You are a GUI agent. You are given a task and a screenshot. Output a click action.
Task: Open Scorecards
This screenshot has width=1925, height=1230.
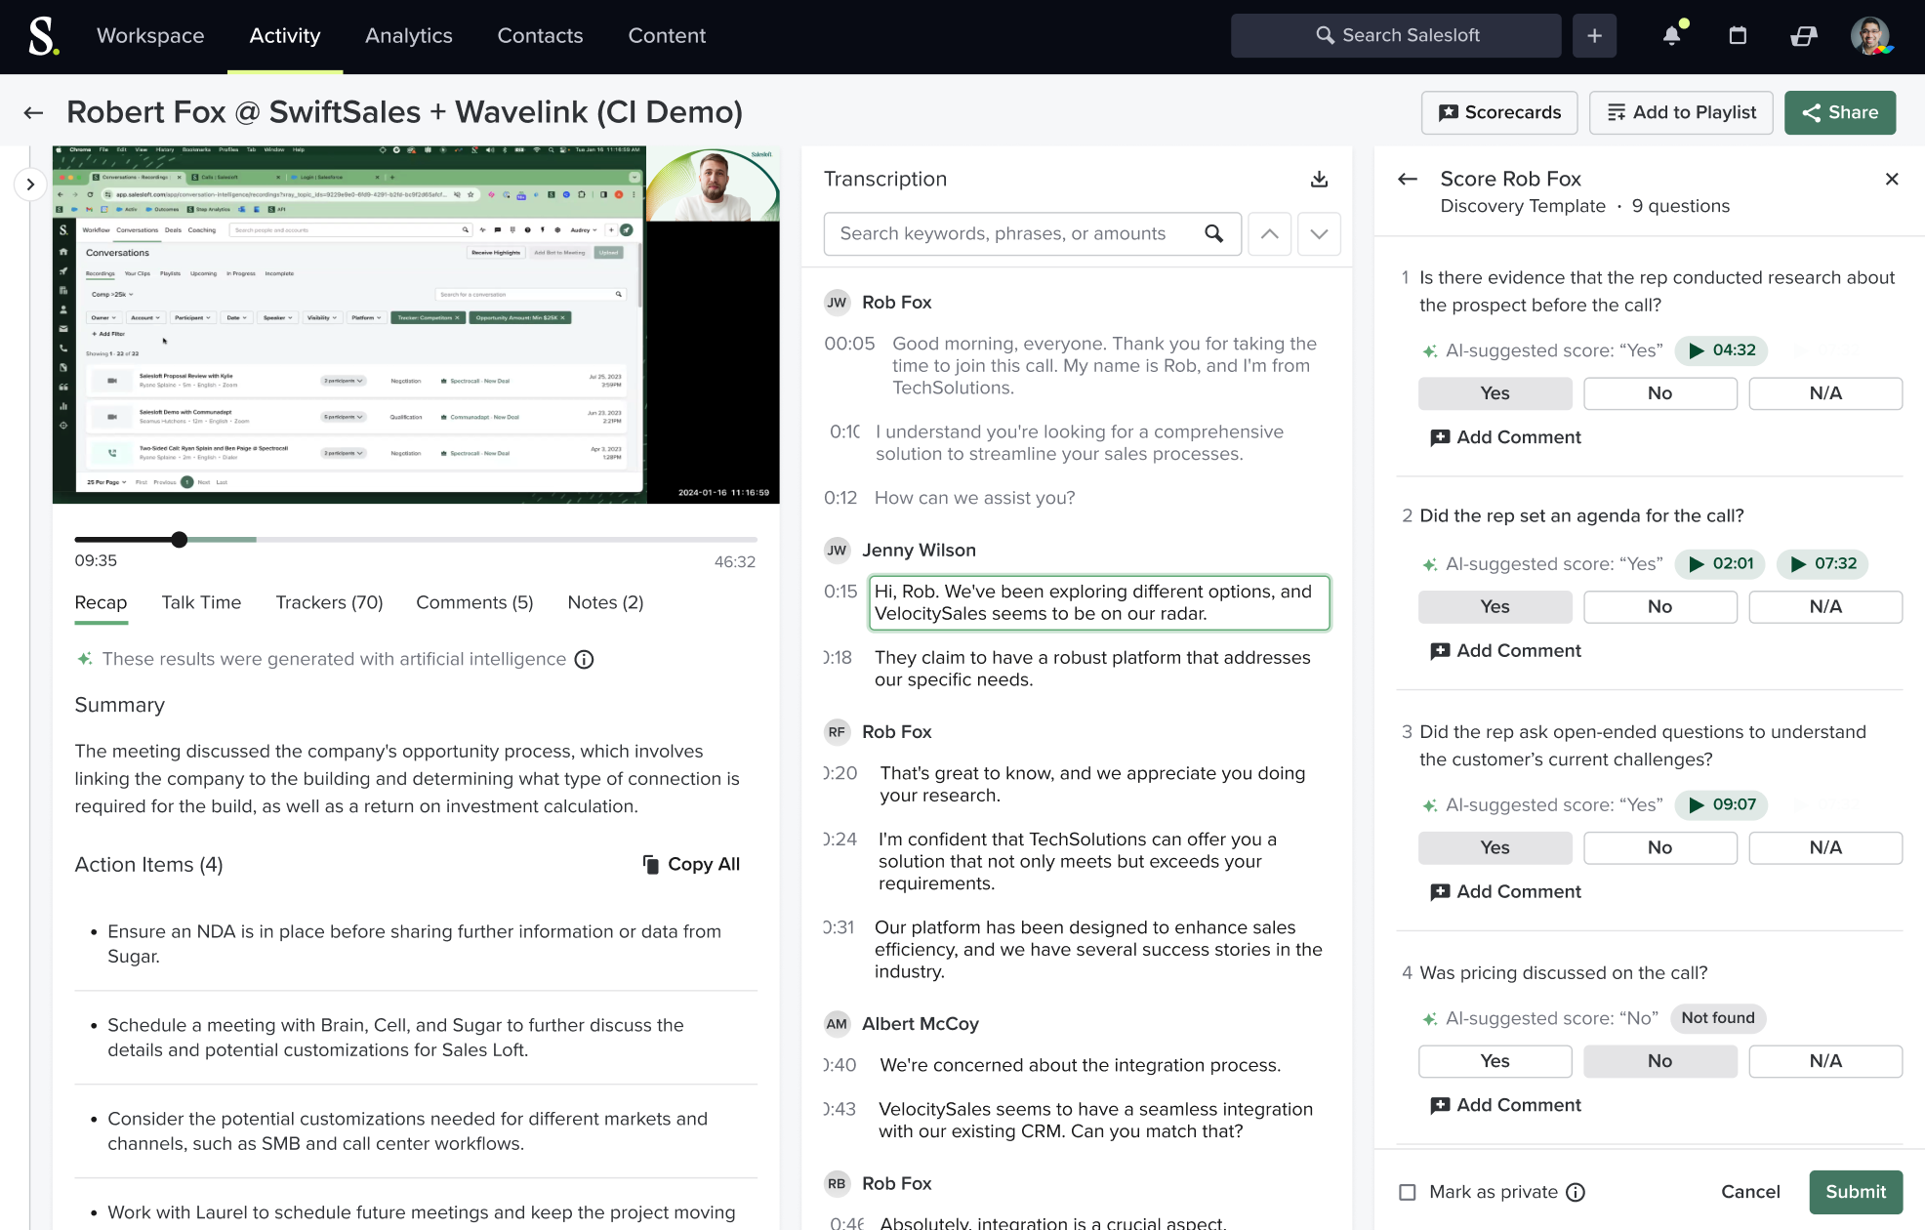[1499, 112]
